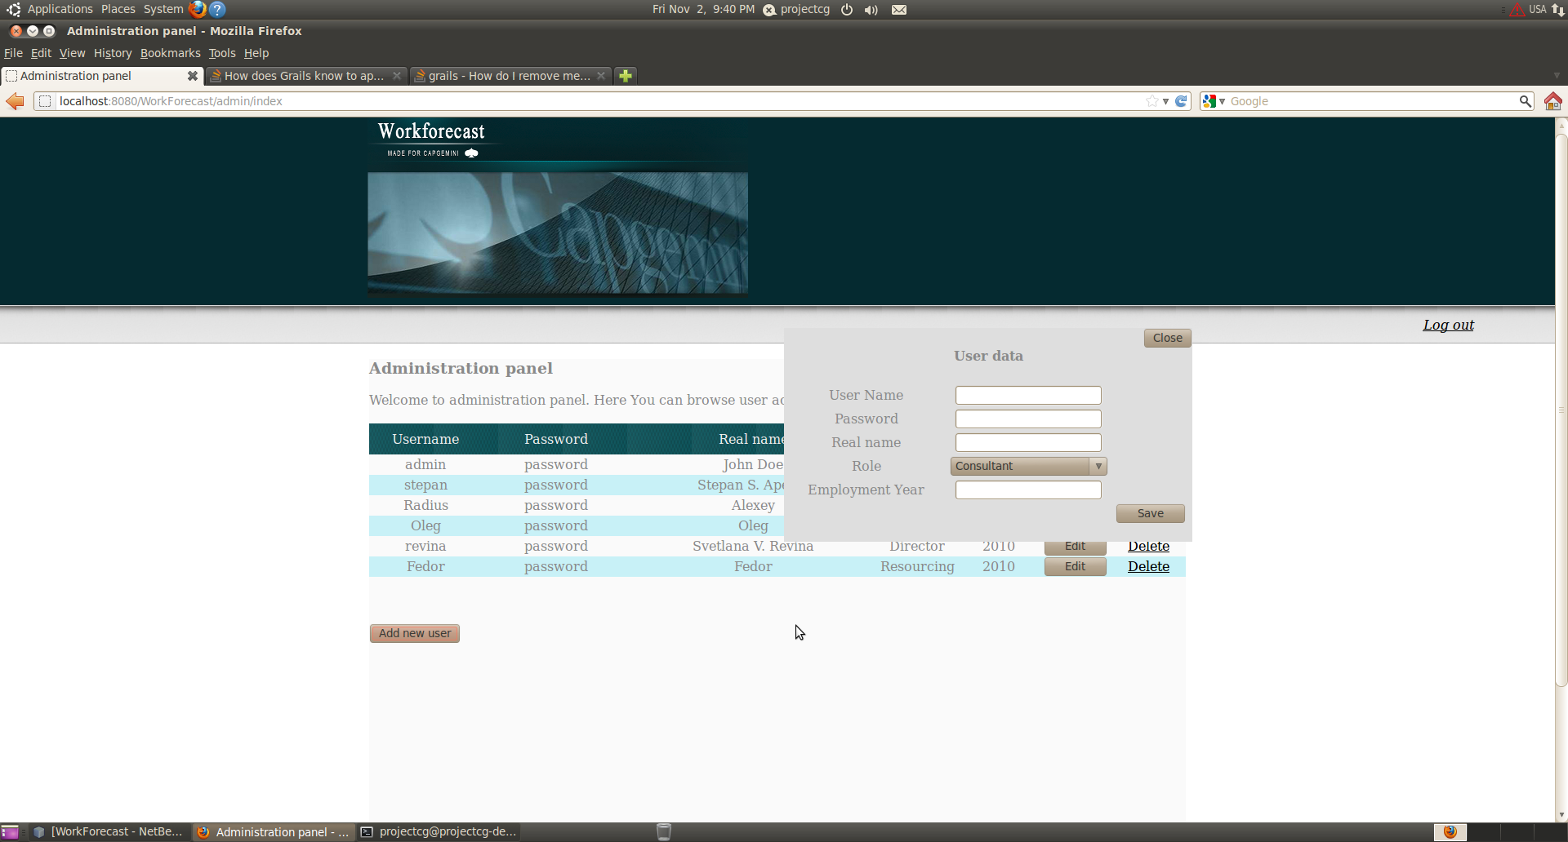Click the Add new user button
Screen dimensions: 1568x842
[415, 633]
